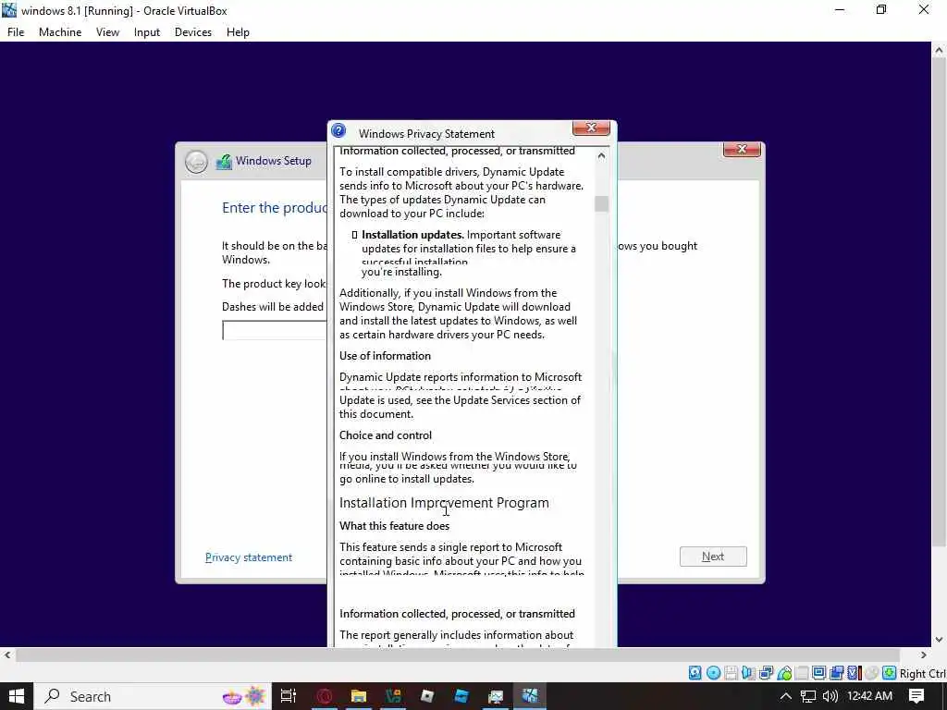Click the horizontal scrollbar left arrow
The width and height of the screenshot is (947, 710).
(7, 655)
